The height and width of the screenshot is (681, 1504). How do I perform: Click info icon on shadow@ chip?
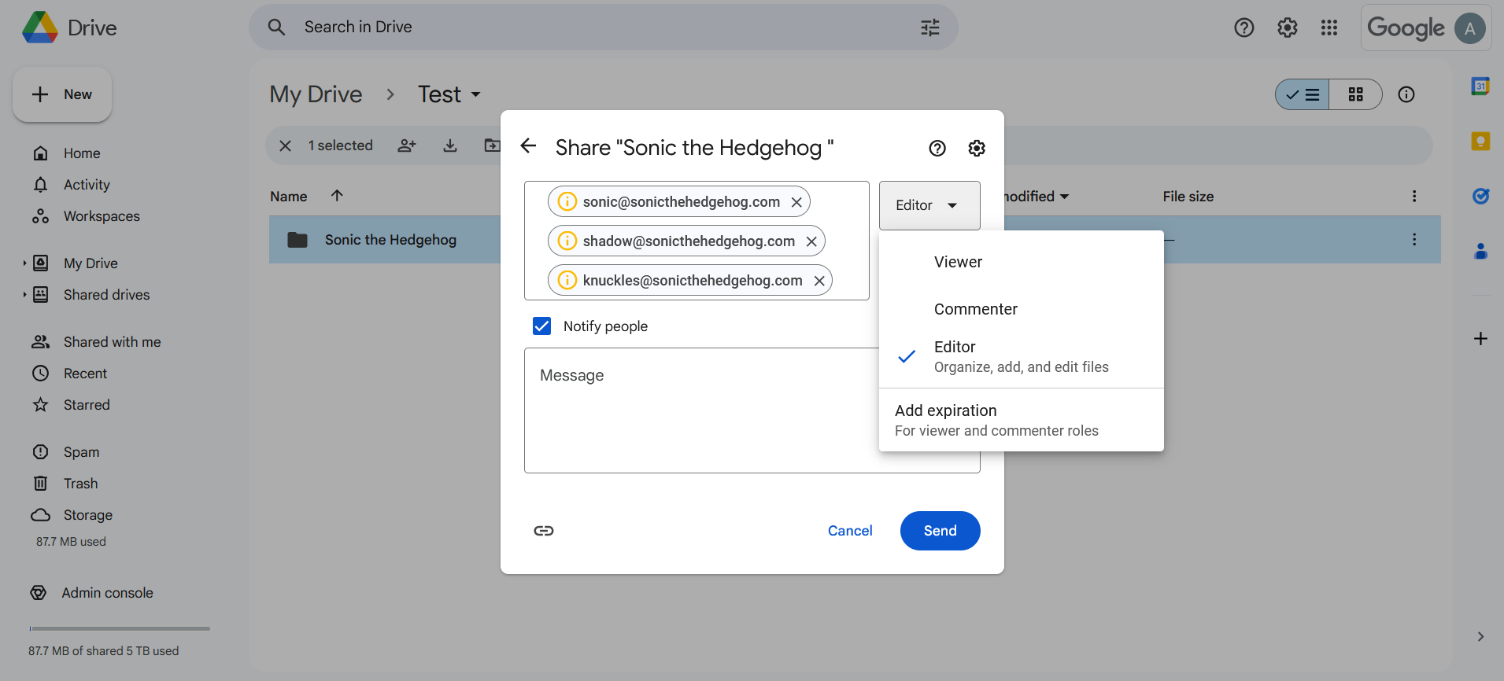(x=567, y=241)
